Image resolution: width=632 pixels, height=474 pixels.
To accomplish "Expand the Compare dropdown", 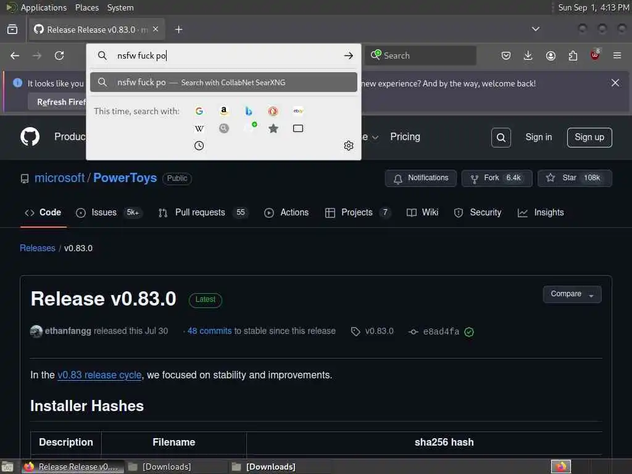I will pos(572,294).
